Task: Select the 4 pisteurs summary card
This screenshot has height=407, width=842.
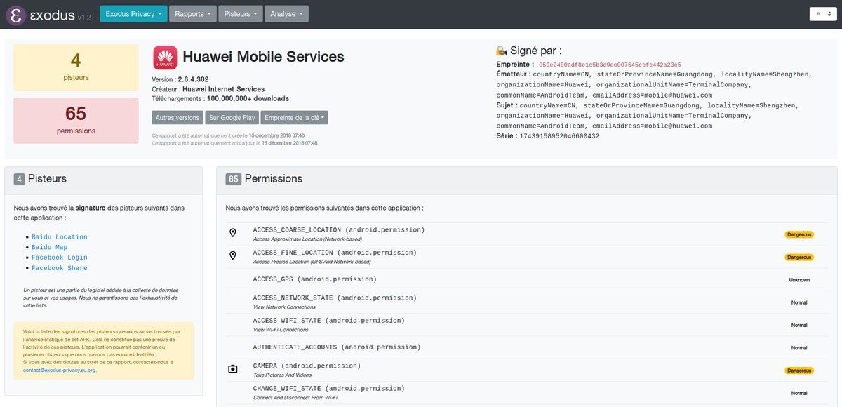Action: 76,67
